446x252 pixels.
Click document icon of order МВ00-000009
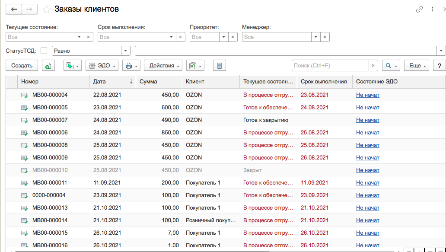(x=25, y=158)
